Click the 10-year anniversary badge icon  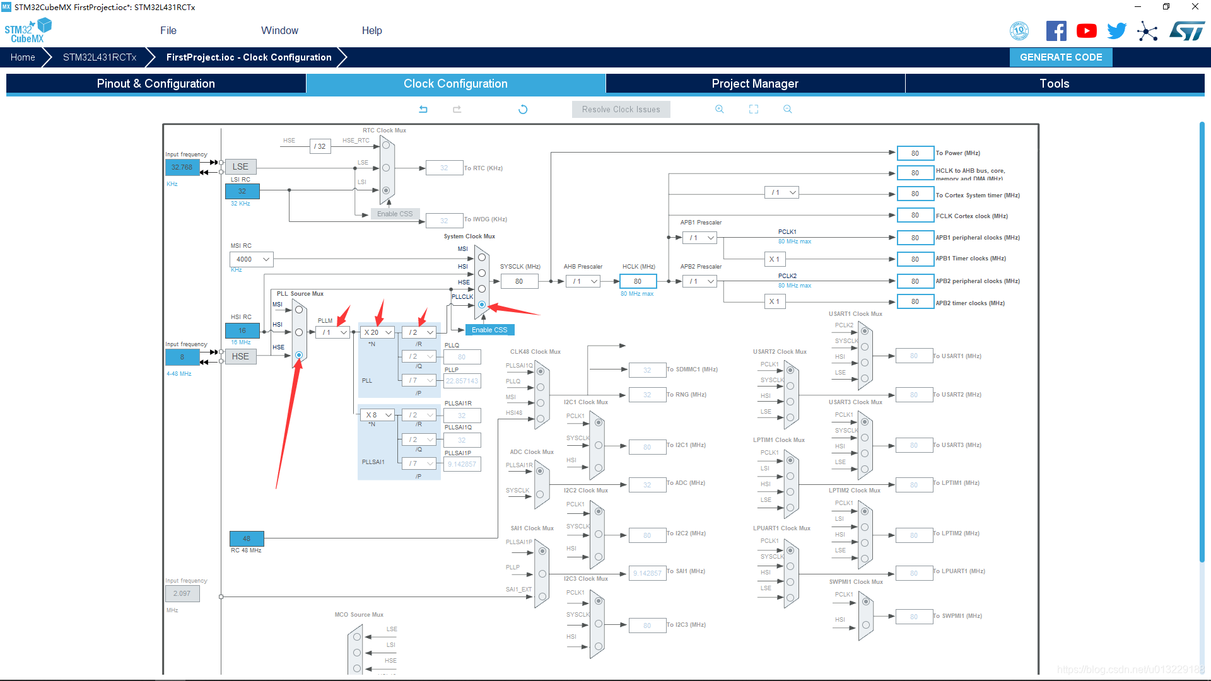point(1019,31)
